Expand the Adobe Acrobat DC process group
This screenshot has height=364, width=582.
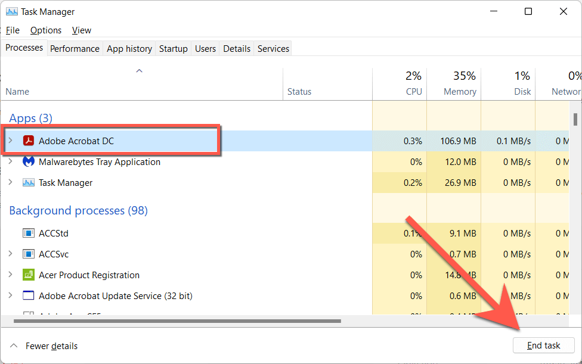10,141
